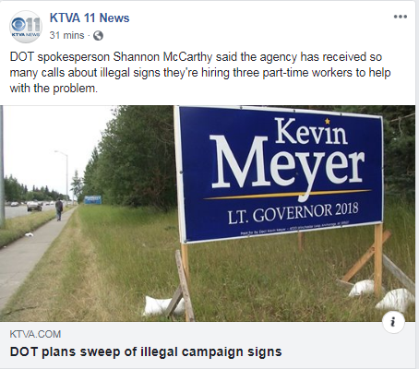
Task: Click the KTVA.COM source domain label
Action: 35,334
